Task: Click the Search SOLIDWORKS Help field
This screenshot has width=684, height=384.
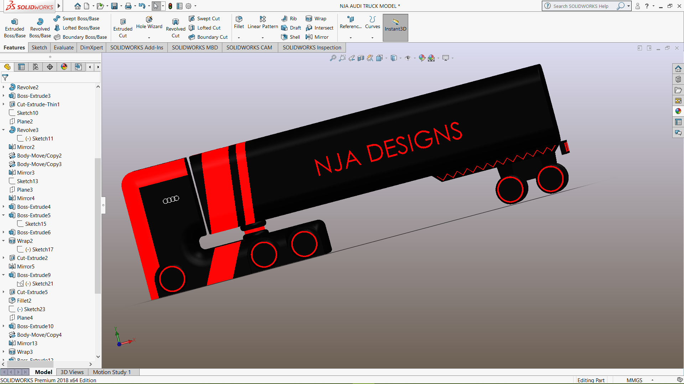Action: [x=583, y=6]
